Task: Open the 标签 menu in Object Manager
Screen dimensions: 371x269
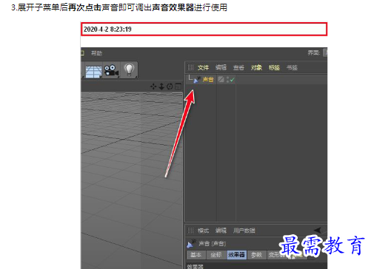Action: 274,67
